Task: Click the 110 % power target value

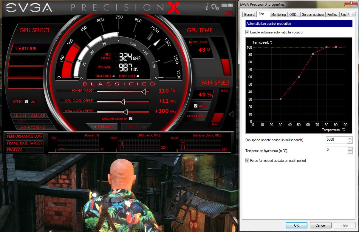Action: click(x=166, y=91)
